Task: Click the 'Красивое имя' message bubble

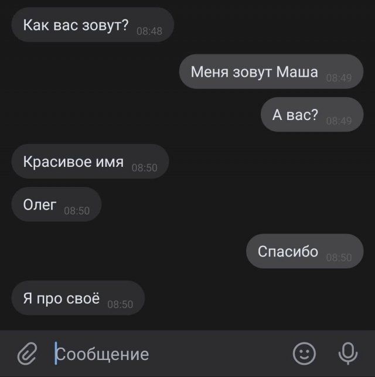Action: tap(90, 162)
